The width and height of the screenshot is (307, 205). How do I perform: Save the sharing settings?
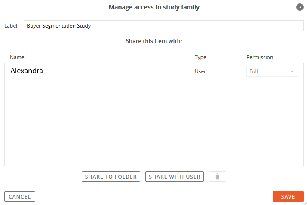(288, 196)
